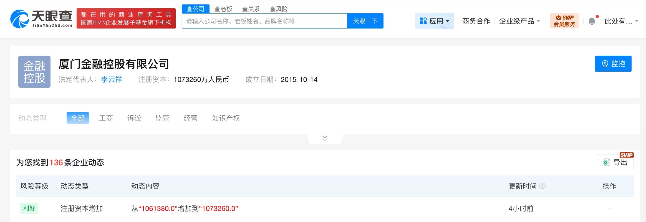The width and height of the screenshot is (646, 222).
Task: Export results with 导出 button
Action: (x=615, y=162)
